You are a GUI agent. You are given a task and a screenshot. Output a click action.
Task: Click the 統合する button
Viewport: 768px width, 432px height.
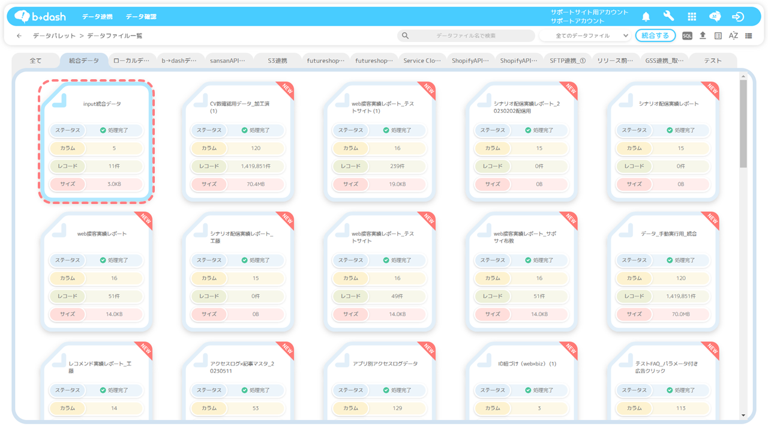point(655,36)
